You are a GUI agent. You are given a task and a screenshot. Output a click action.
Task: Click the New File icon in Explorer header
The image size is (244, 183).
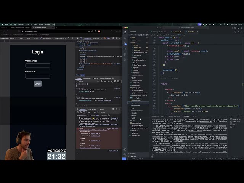coord(139,35)
